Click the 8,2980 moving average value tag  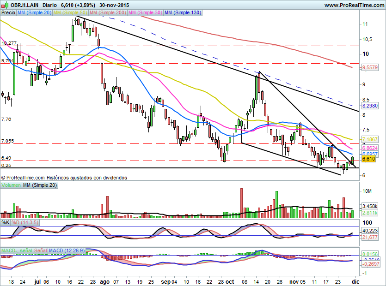[370, 106]
